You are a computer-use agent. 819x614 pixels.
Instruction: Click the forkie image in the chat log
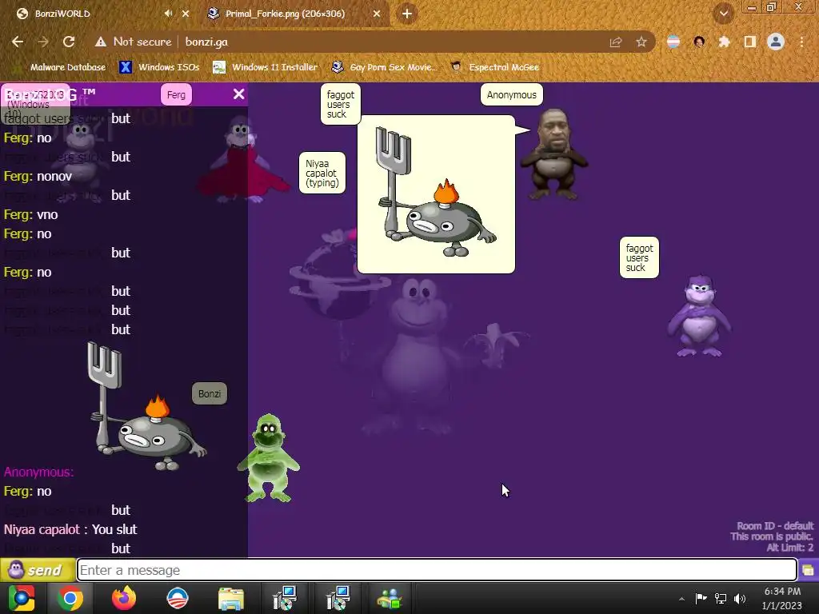click(147, 406)
